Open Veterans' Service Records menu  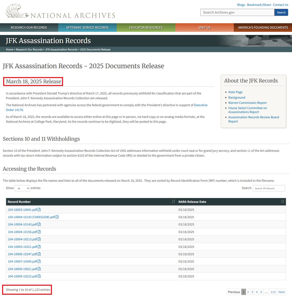87,27
